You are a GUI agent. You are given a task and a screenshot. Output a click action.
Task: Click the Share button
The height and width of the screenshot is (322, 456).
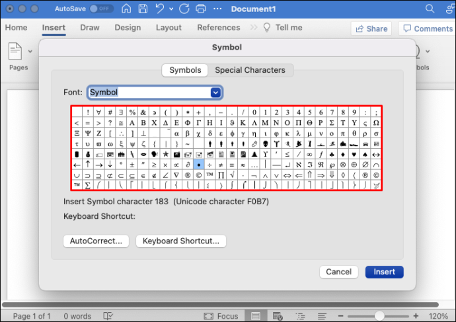point(371,28)
